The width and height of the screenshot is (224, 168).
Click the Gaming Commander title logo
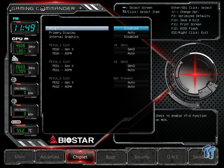(x=43, y=9)
